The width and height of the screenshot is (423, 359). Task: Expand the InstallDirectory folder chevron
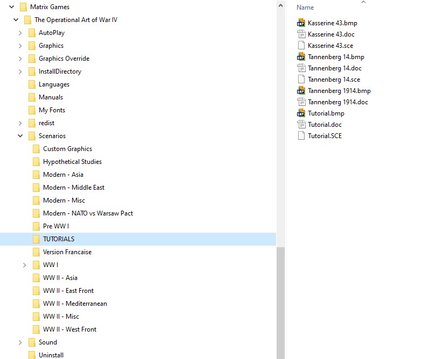20,71
